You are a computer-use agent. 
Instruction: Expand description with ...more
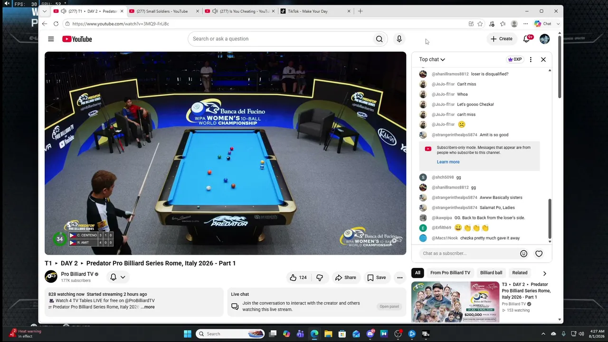click(x=148, y=307)
